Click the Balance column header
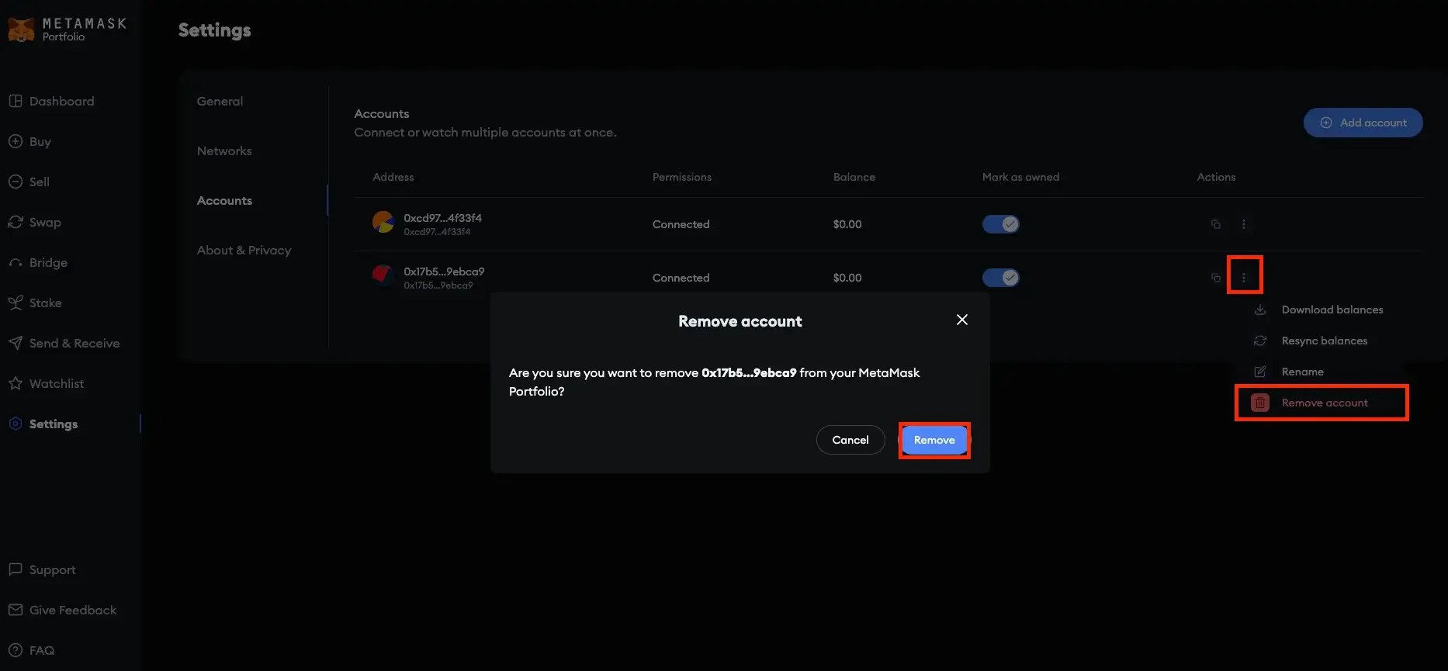Image resolution: width=1448 pixels, height=671 pixels. pyautogui.click(x=854, y=177)
